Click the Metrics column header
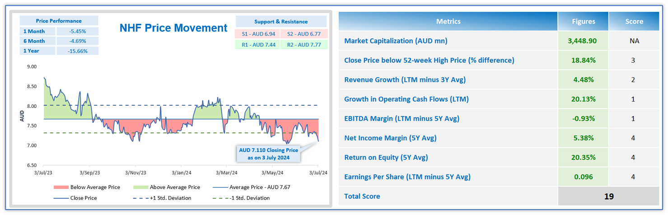 [448, 21]
